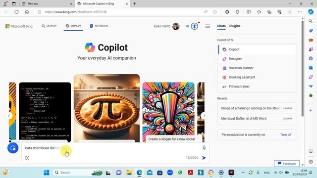Viewport: 317px width, 178px height.
Task: Open new tab with plus button
Action: [x=134, y=3]
